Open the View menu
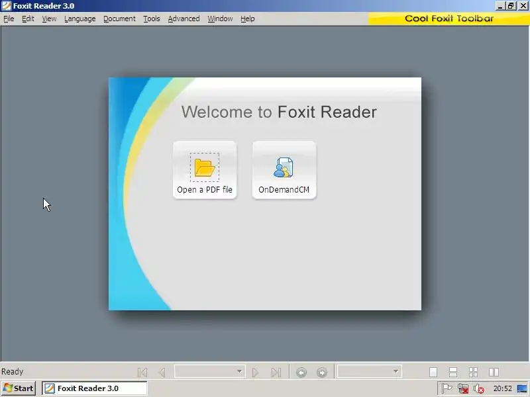The image size is (530, 397). [49, 19]
